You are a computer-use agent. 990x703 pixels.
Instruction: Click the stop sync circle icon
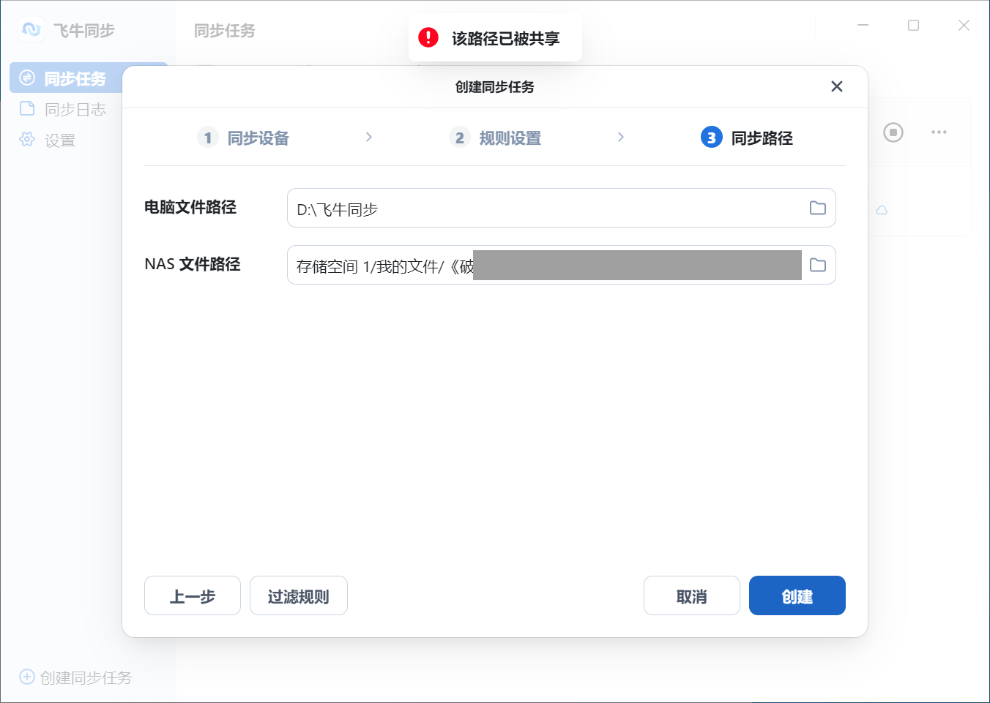(893, 132)
